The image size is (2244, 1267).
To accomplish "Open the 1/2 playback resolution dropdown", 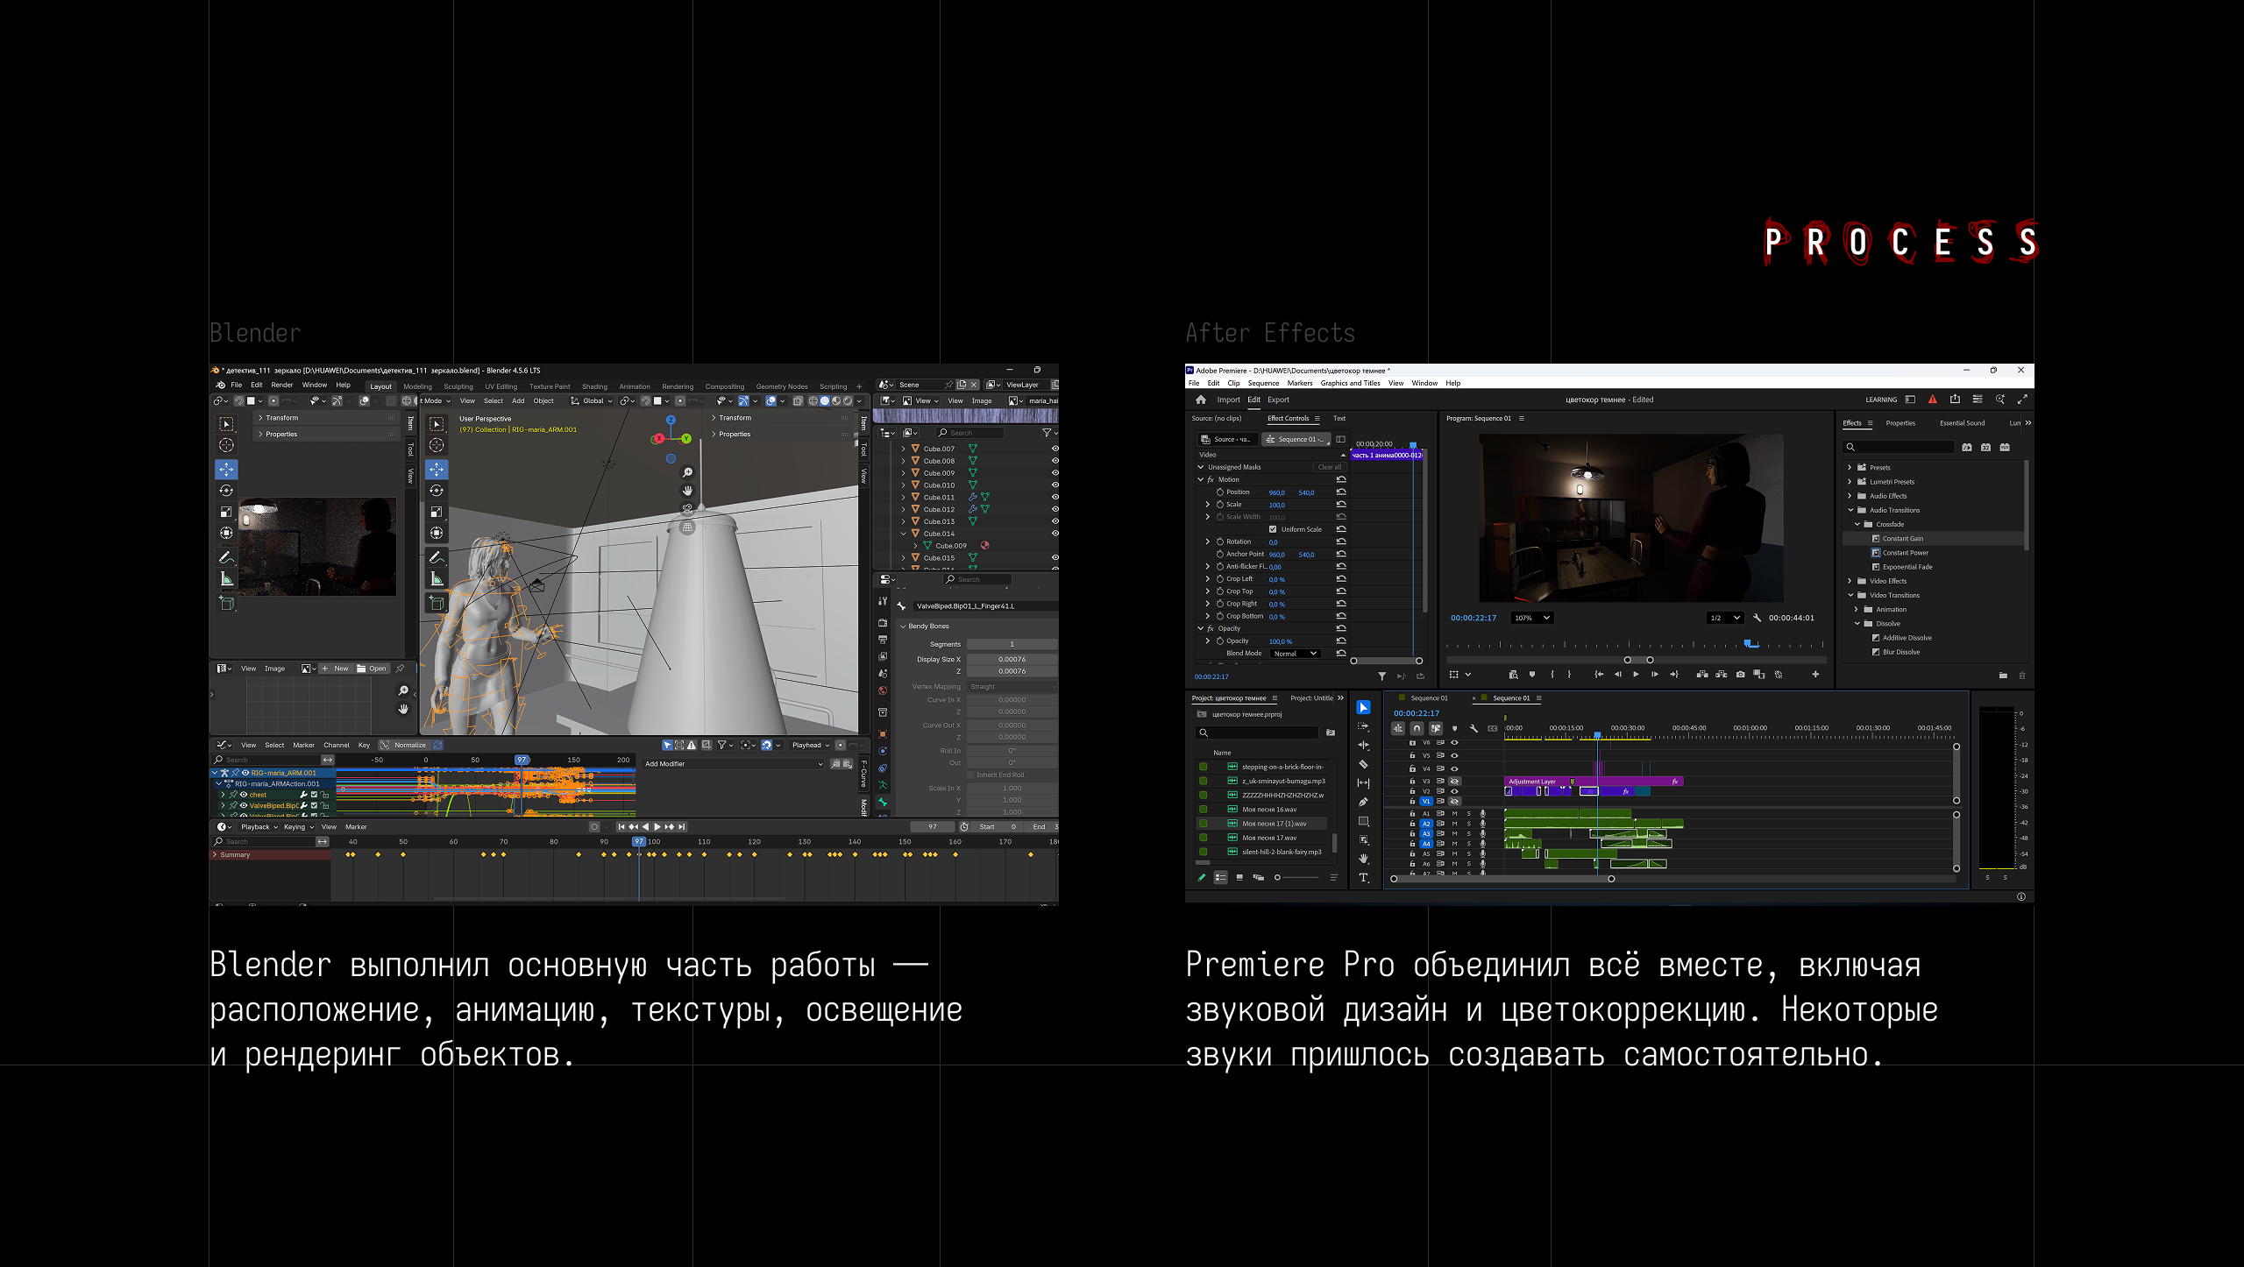I will 1724,618.
